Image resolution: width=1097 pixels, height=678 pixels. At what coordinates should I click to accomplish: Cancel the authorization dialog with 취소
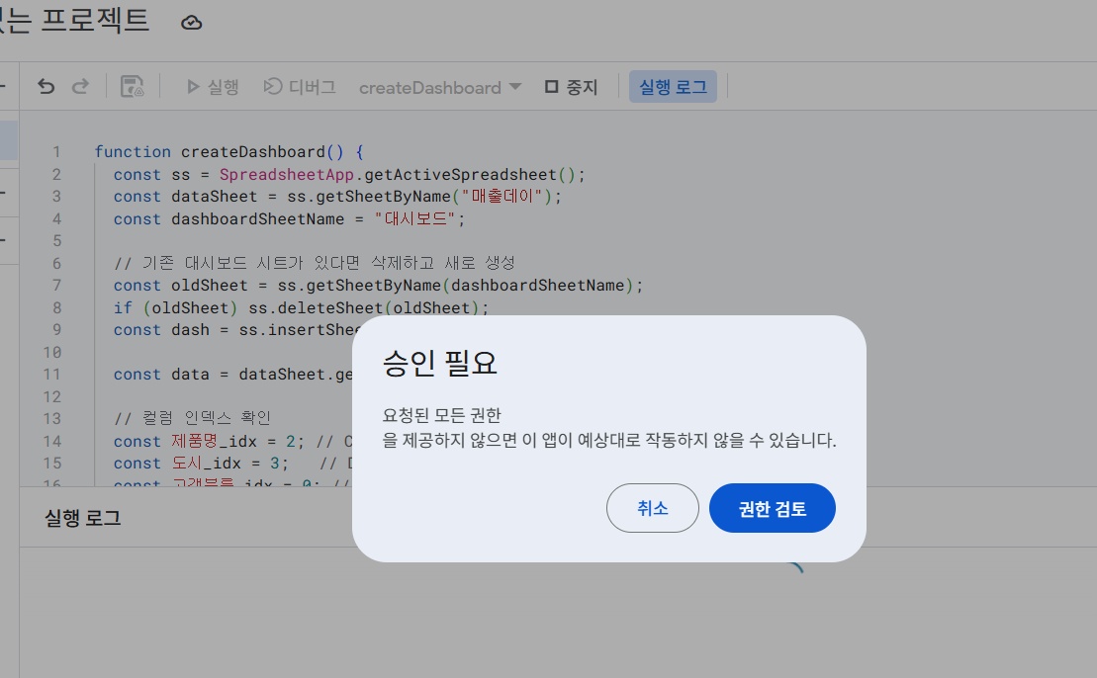click(653, 508)
